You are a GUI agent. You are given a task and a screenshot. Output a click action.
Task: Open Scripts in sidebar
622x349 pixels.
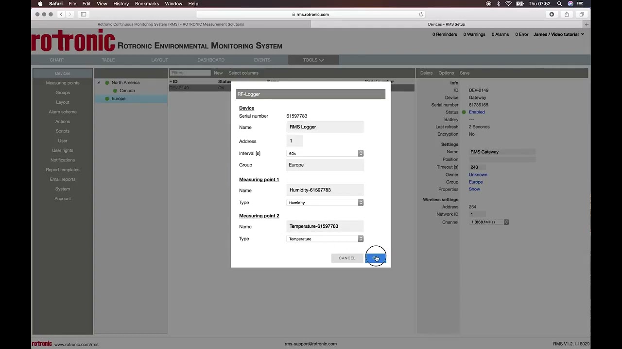(x=63, y=131)
